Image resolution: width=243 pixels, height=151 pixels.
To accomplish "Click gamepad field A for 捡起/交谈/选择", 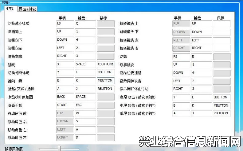I will (65, 89).
